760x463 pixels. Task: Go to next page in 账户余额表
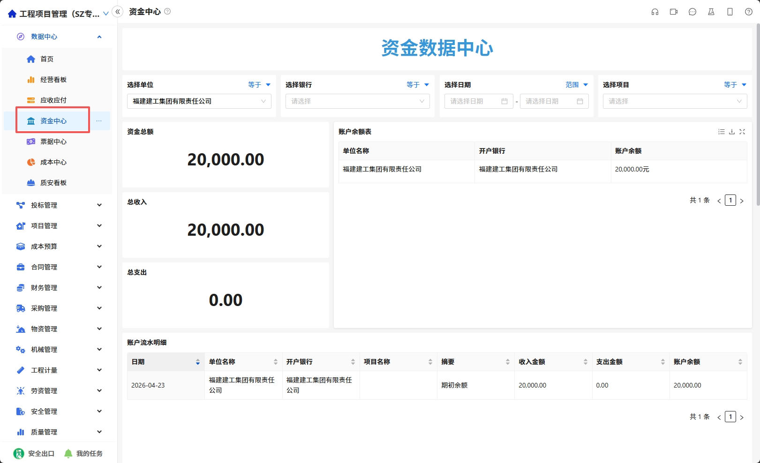pyautogui.click(x=742, y=201)
